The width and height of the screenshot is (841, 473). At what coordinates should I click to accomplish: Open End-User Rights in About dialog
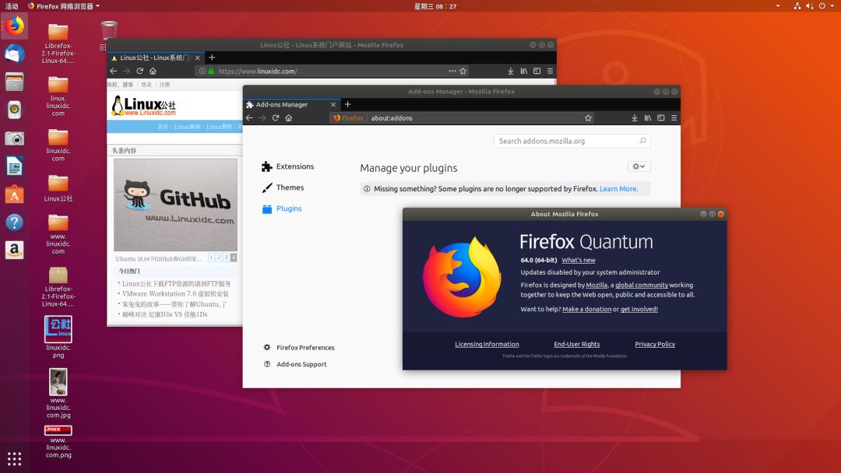(x=576, y=345)
